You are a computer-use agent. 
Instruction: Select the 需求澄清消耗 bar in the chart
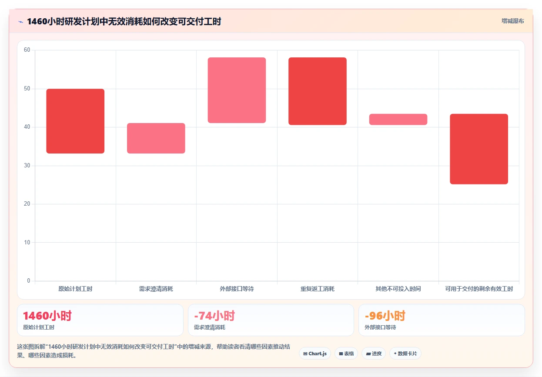coord(156,138)
